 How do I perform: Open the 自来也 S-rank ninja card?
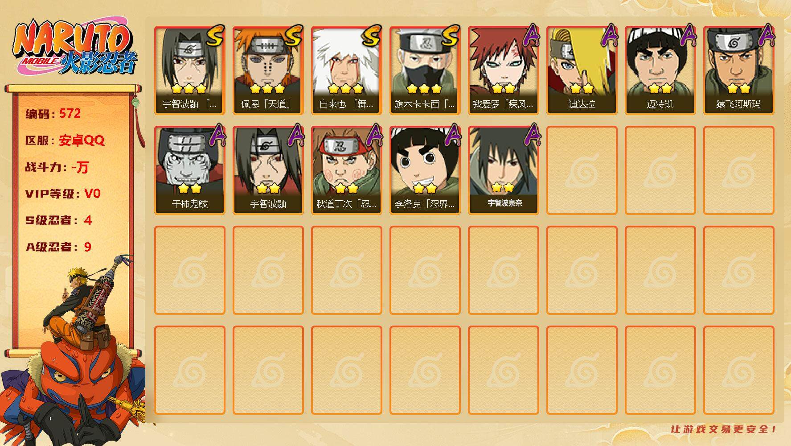click(x=346, y=70)
